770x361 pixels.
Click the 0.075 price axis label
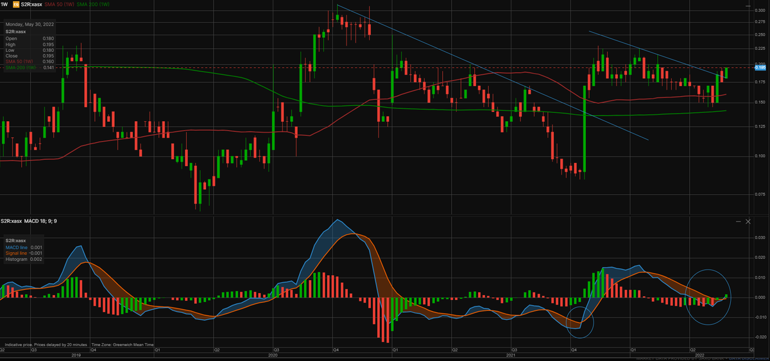pyautogui.click(x=760, y=194)
